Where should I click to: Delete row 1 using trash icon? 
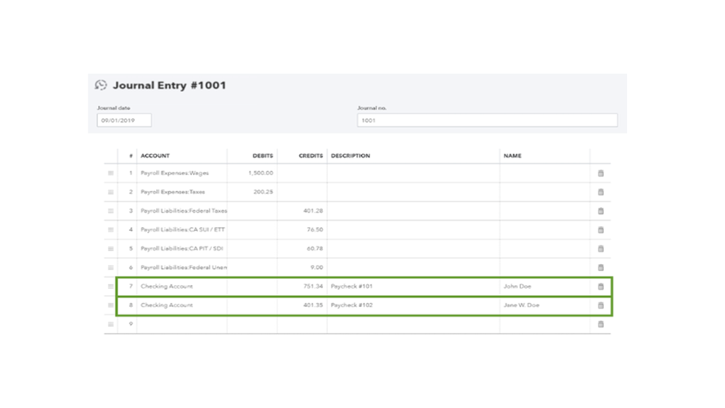[x=600, y=174]
